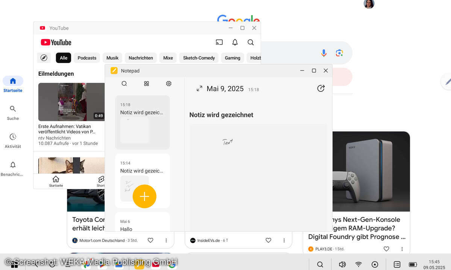The image size is (451, 270).
Task: Open Notepad settings gear
Action: [x=169, y=84]
